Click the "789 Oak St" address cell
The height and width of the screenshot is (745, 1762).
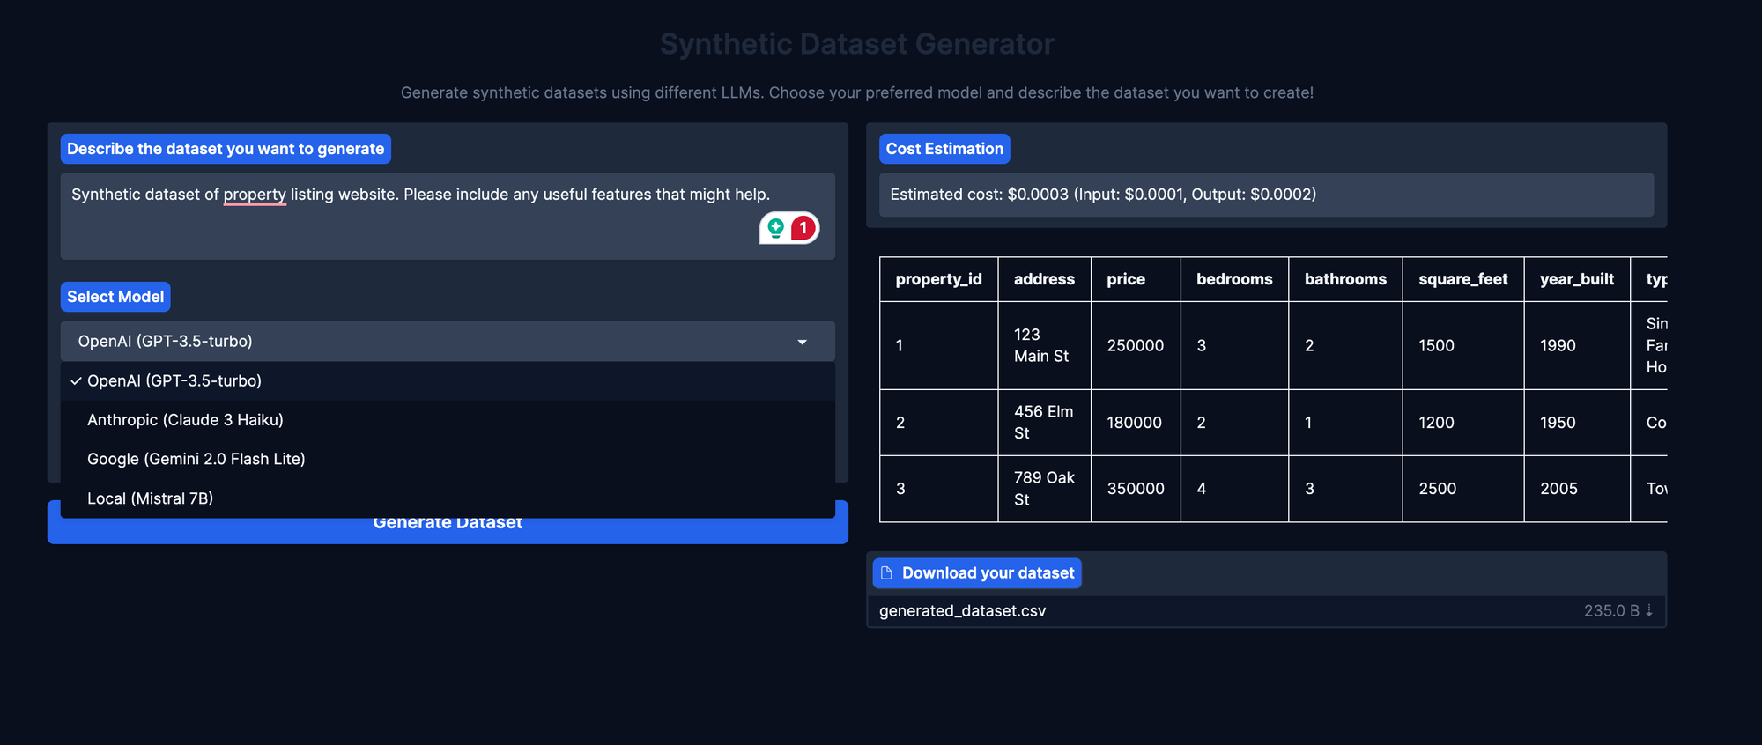(x=1045, y=489)
